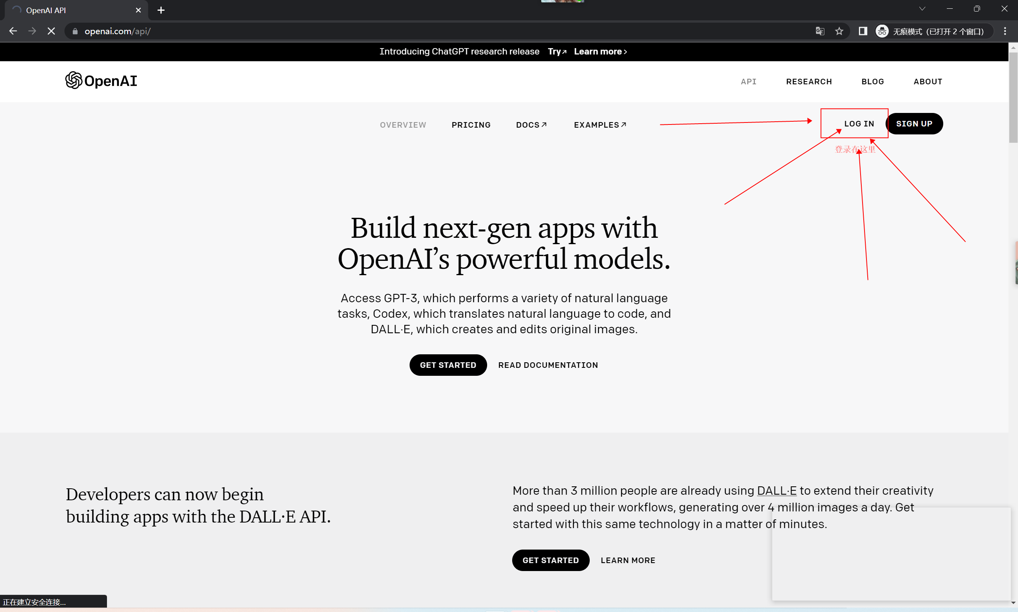
Task: Open DOCS external link
Action: click(x=531, y=125)
